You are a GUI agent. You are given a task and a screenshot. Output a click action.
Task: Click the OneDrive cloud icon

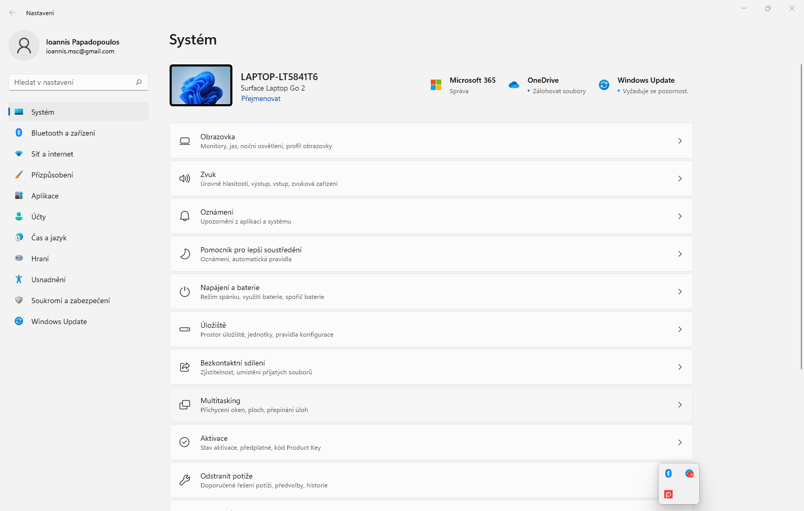[514, 85]
